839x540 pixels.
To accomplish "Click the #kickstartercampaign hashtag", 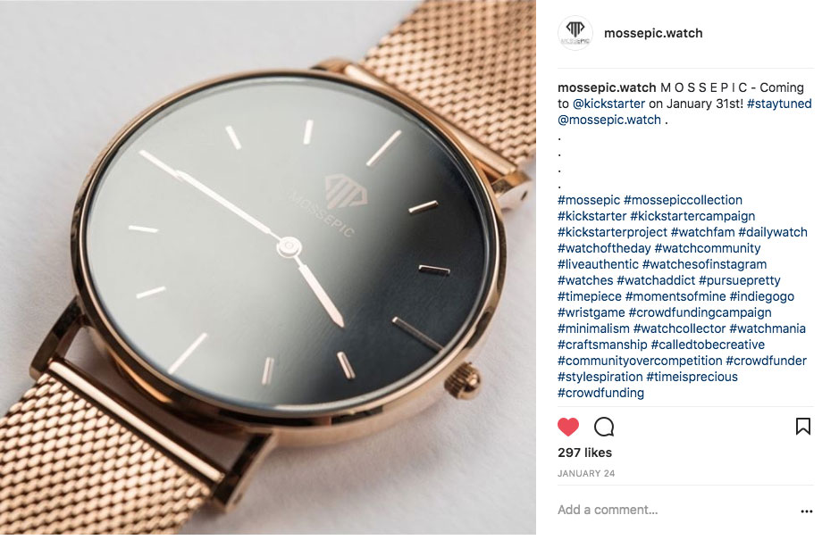I will (x=692, y=216).
